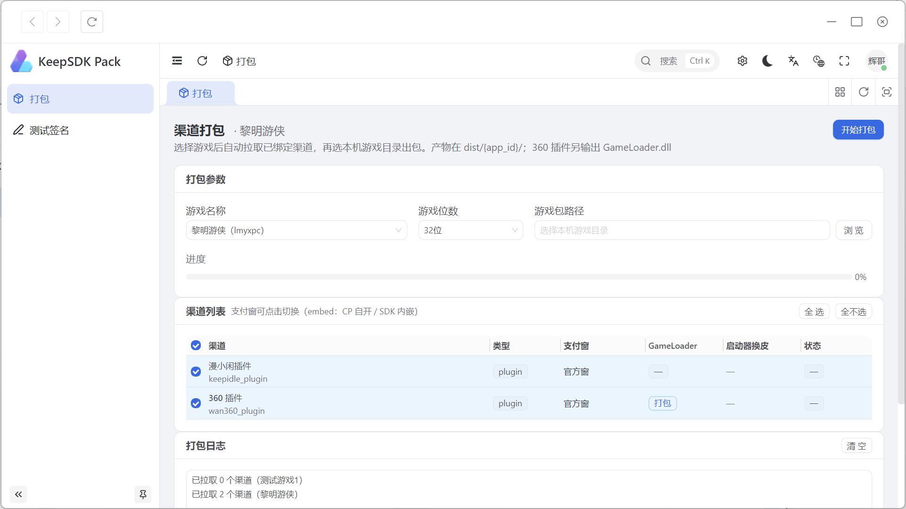Clear the log with the 清空 button
Image resolution: width=906 pixels, height=509 pixels.
(857, 446)
